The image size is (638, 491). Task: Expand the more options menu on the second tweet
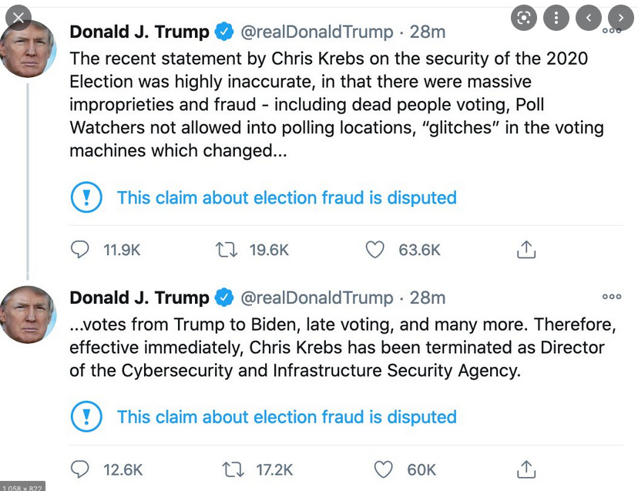pos(611,297)
